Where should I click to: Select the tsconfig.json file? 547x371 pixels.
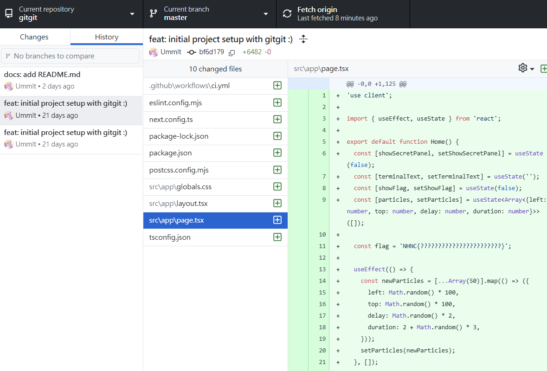(215, 237)
